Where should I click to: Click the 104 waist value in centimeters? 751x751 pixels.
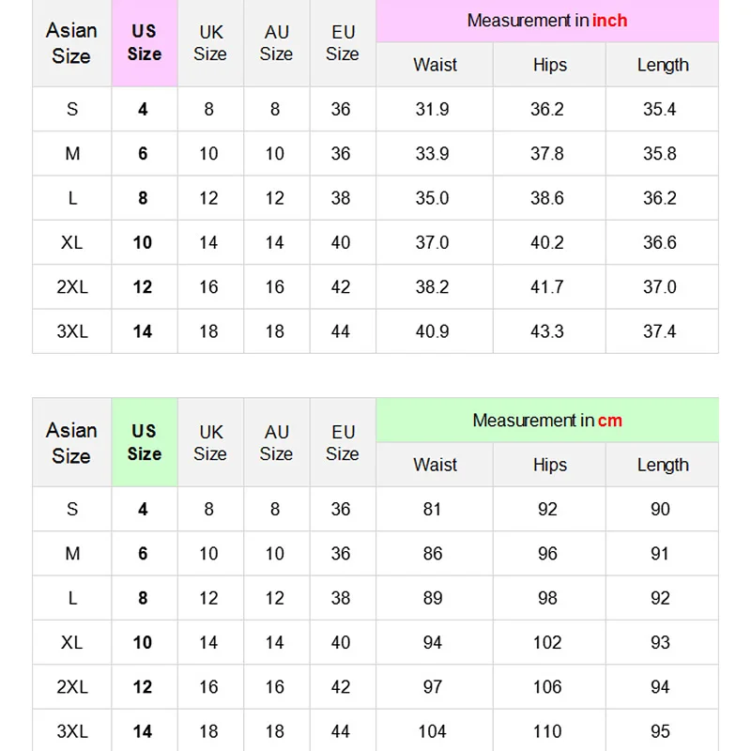tap(433, 731)
